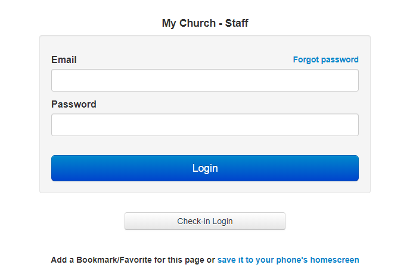Image resolution: width=413 pixels, height=274 pixels.
Task: Switch to Check-in Login mode
Action: click(204, 221)
